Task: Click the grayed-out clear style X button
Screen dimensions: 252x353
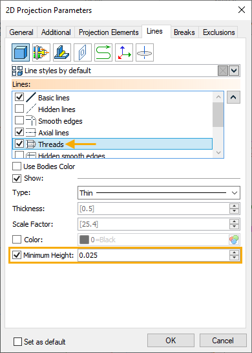Action: click(223, 71)
